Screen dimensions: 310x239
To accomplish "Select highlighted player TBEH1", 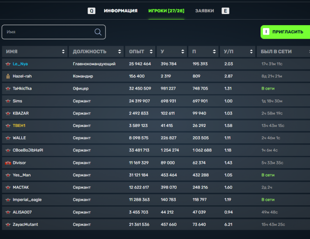I will (19, 126).
